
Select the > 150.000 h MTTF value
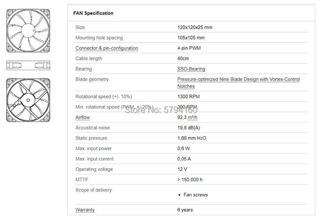[x=190, y=180]
